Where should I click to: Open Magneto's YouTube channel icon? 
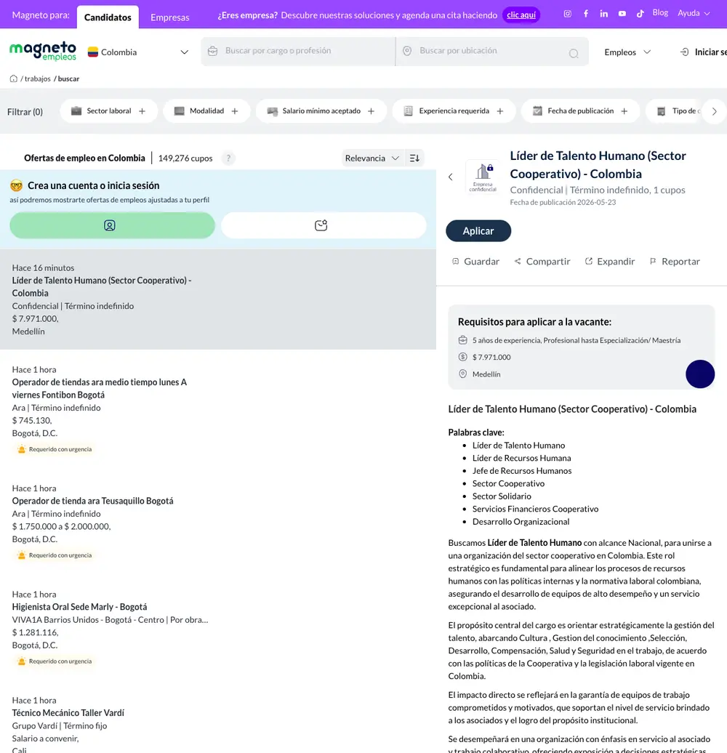(x=622, y=13)
